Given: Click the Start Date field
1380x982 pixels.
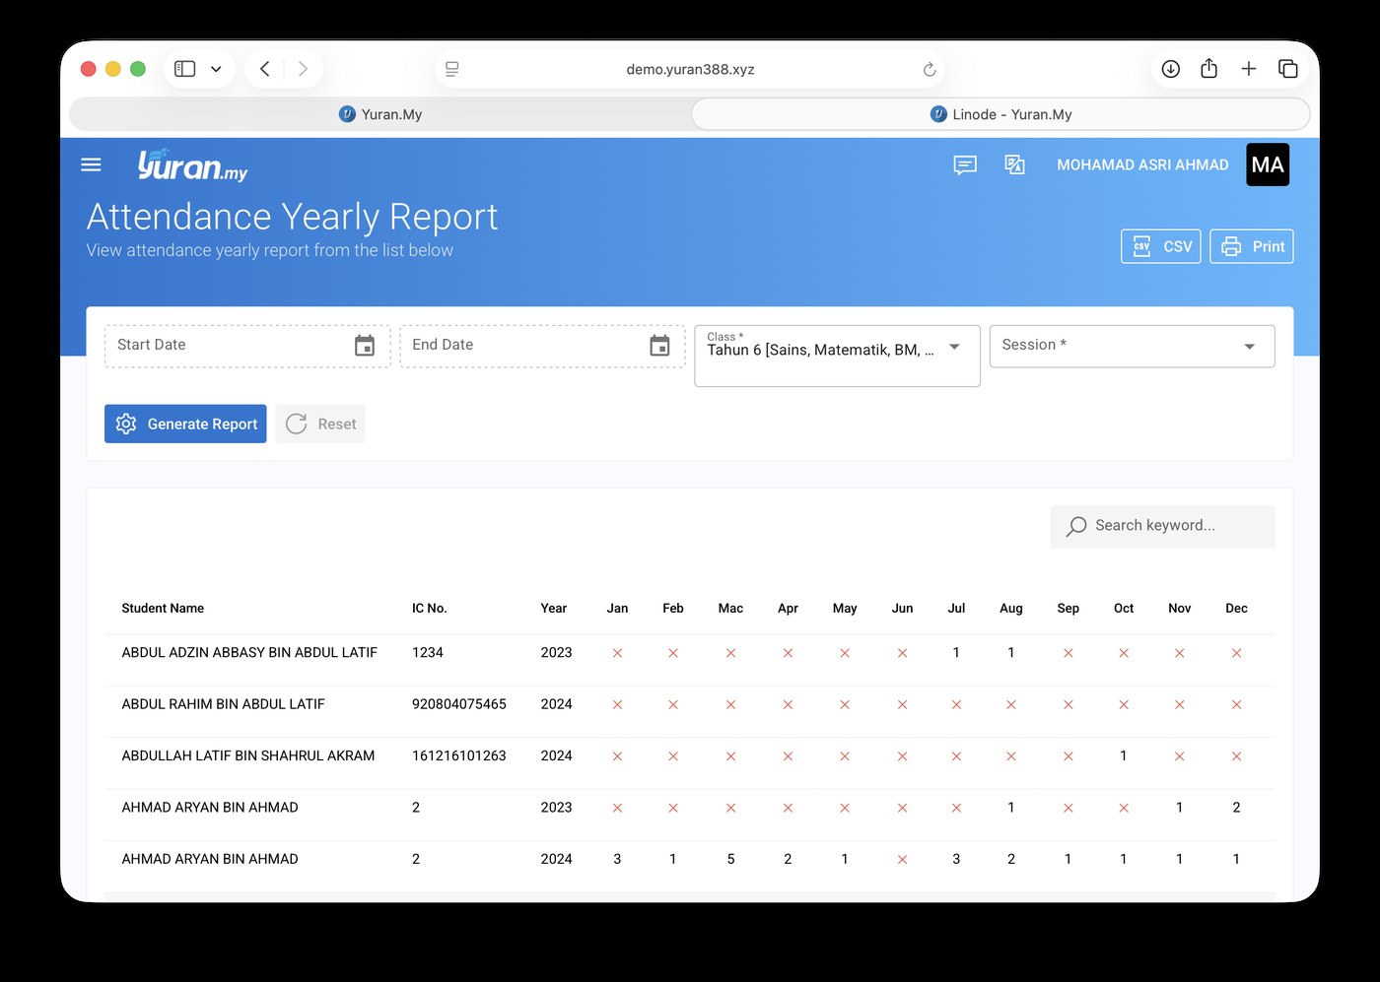Looking at the screenshot, I should click(x=247, y=346).
